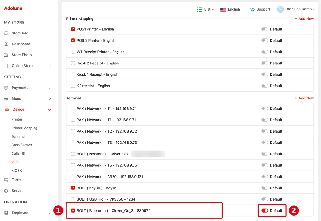Click PAX T2 192.168.9.72 row text
This screenshot has height=221, width=321.
[107, 131]
